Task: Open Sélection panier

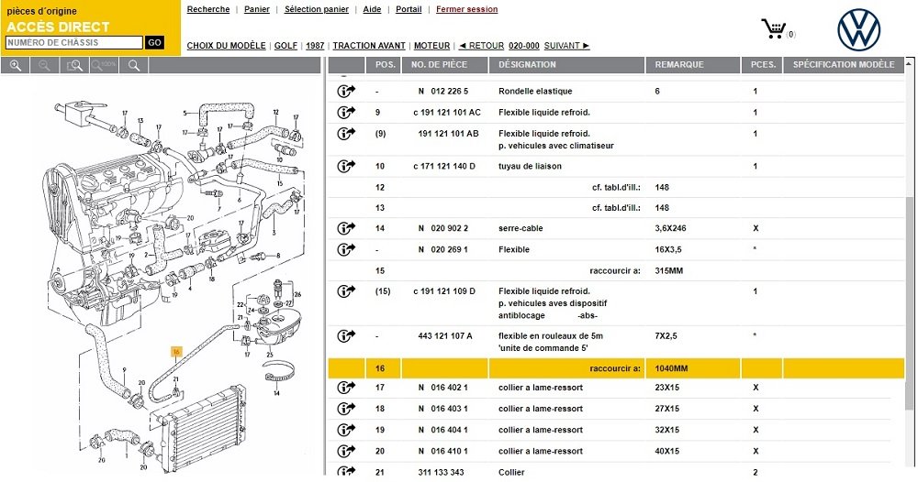Action: click(316, 9)
